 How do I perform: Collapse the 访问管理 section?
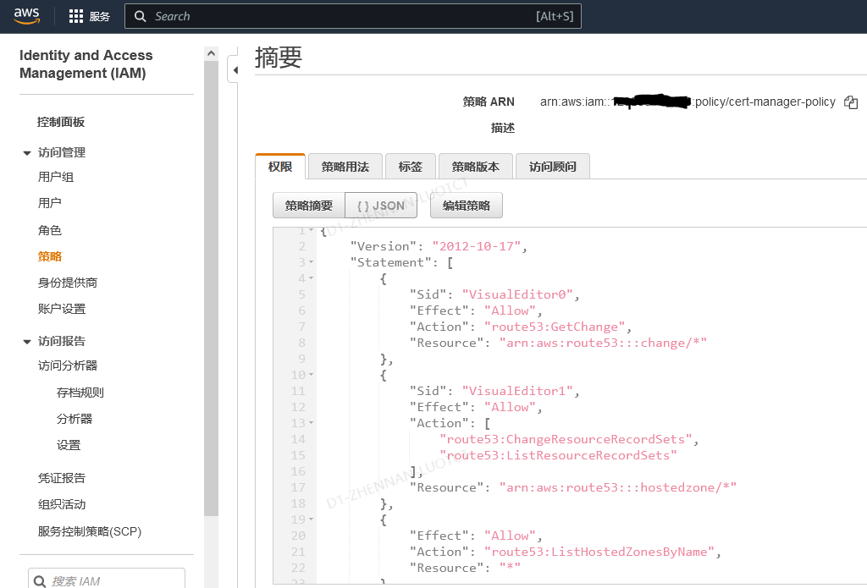[28, 152]
